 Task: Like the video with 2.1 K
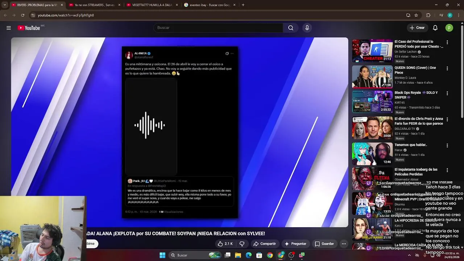pyautogui.click(x=225, y=244)
